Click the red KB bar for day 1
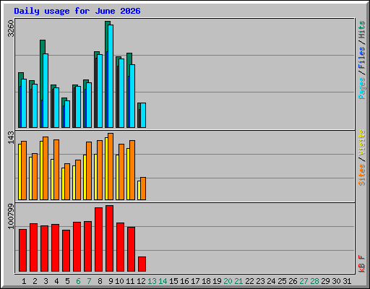The height and width of the screenshot is (289, 370). pyautogui.click(x=22, y=251)
